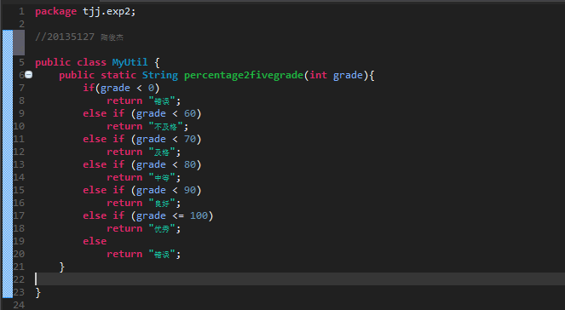Viewport: 565px width, 310px height.
Task: Click the value 100 in condition
Action: tap(199, 215)
